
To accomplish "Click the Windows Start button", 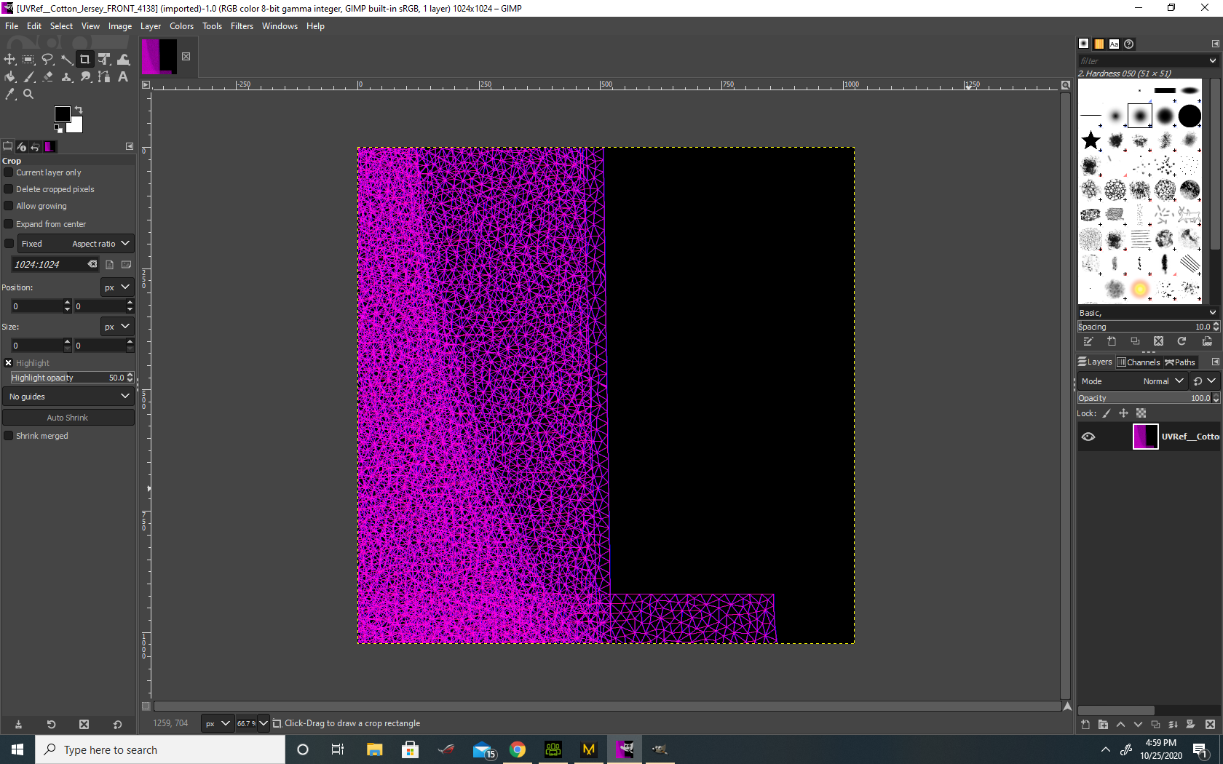I will tap(17, 749).
